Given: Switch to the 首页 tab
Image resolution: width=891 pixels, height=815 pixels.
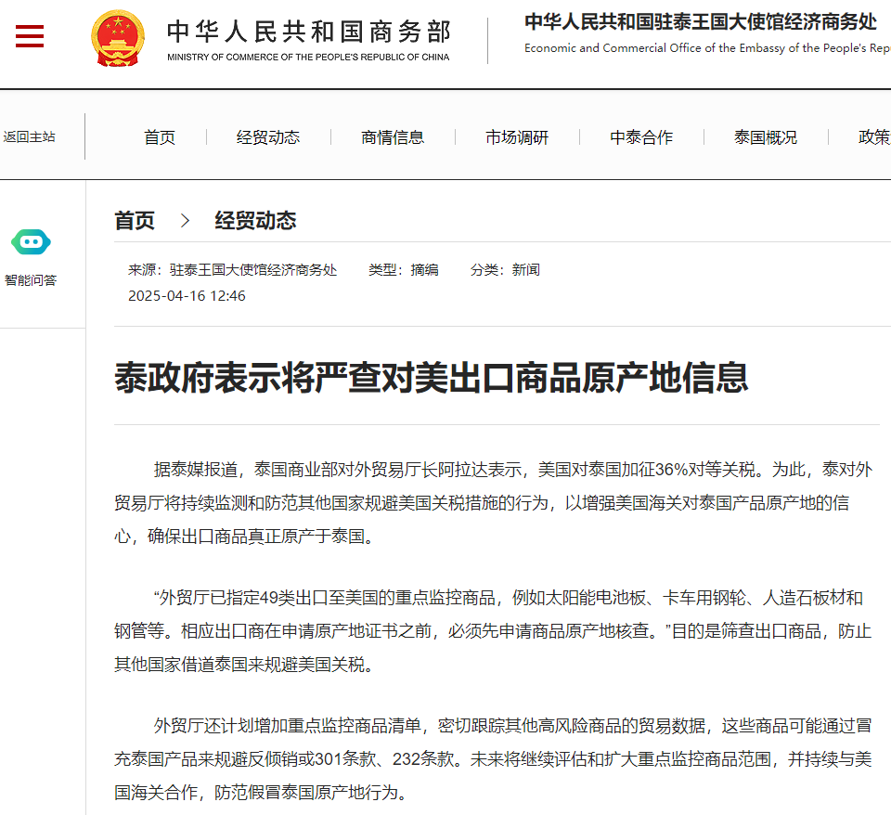Looking at the screenshot, I should pos(159,136).
